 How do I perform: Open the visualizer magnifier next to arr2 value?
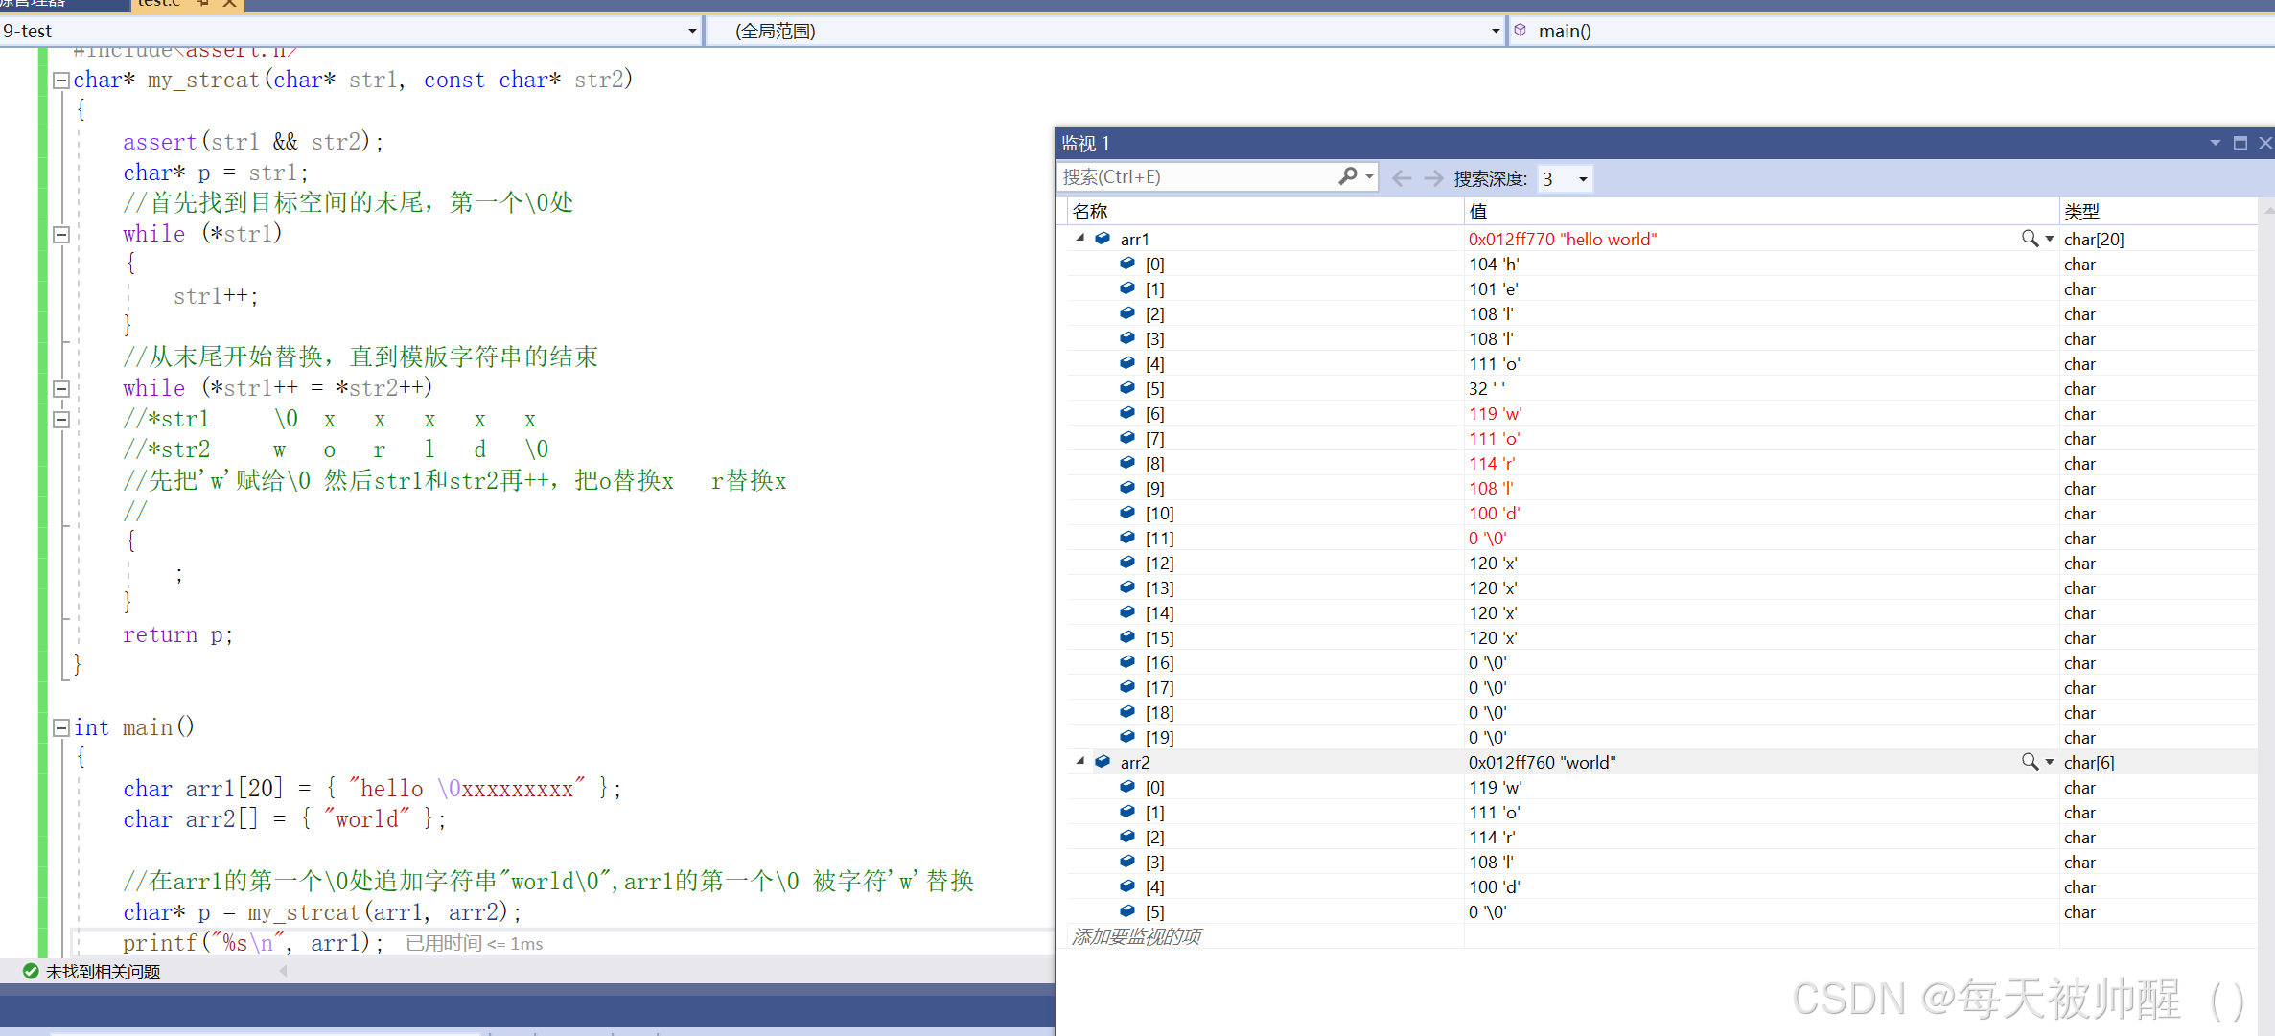(2030, 762)
